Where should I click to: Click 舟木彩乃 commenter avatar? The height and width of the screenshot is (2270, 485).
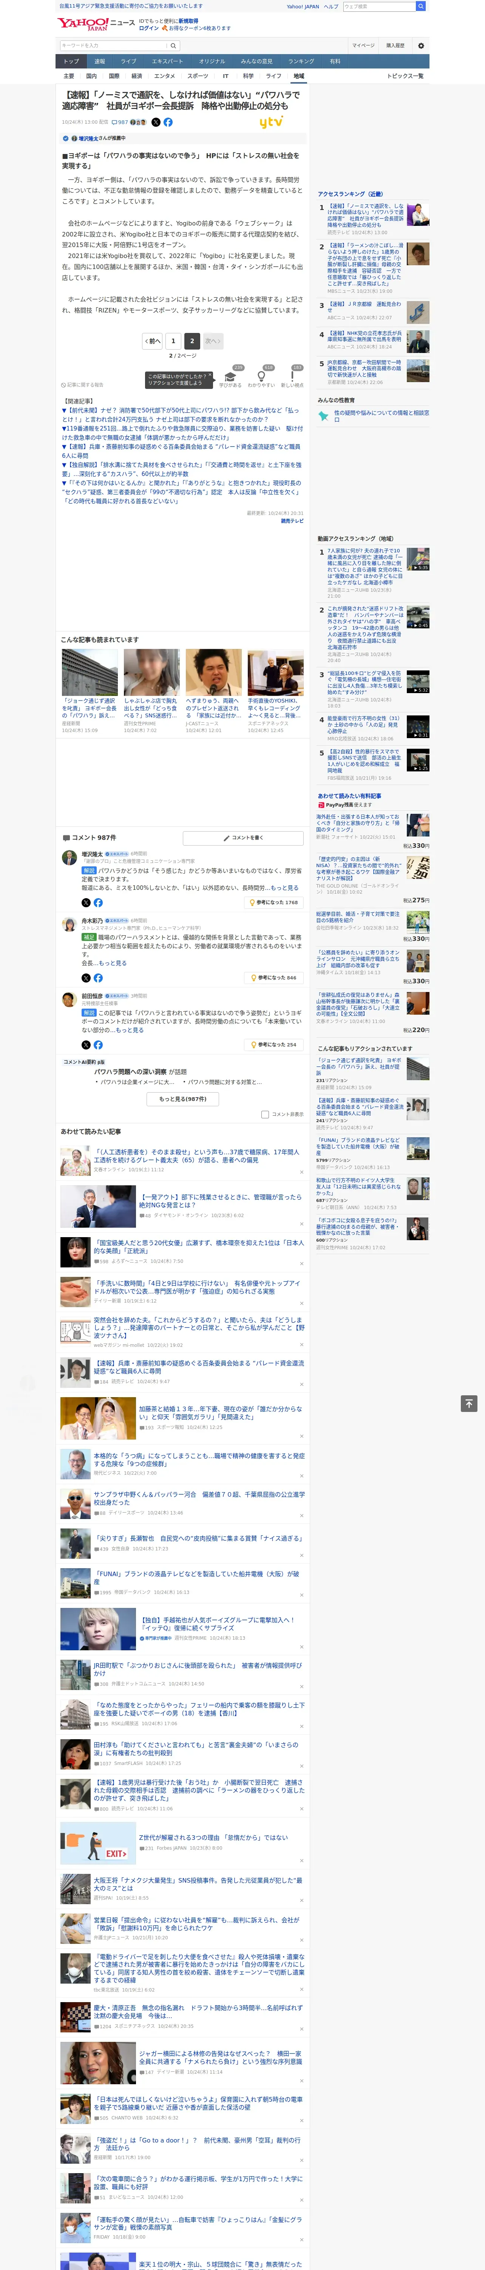pyautogui.click(x=69, y=924)
